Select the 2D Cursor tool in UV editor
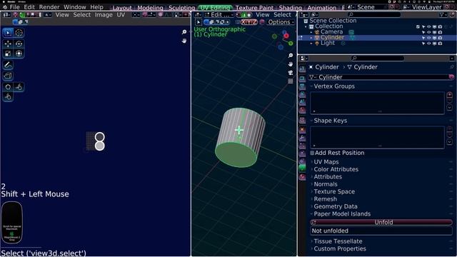Viewport: 457px width, 257px height. 19,33
